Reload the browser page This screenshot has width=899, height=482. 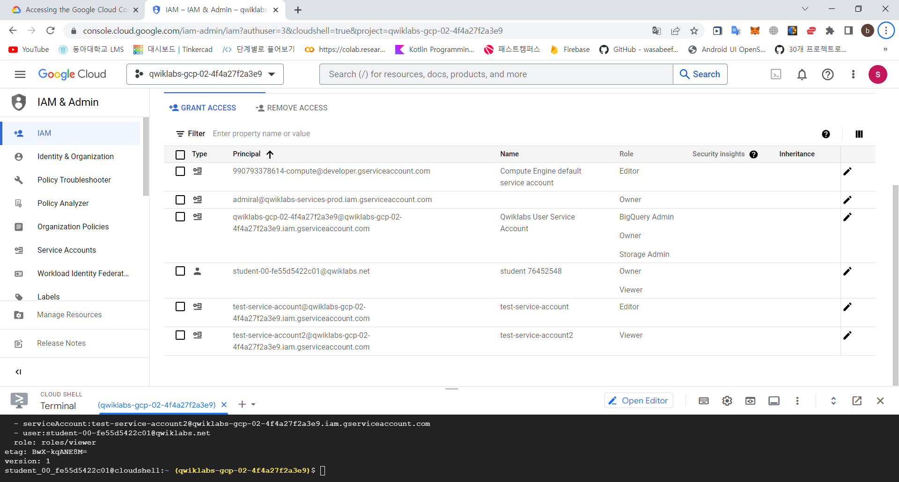pos(51,31)
